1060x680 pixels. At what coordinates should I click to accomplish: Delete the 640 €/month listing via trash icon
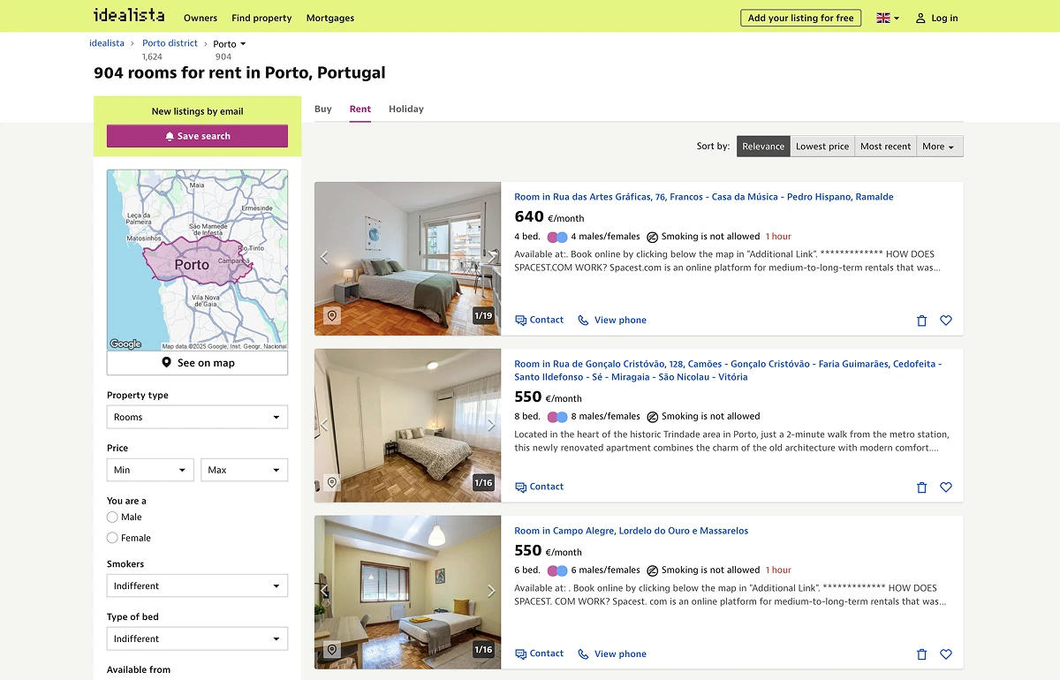coord(922,321)
